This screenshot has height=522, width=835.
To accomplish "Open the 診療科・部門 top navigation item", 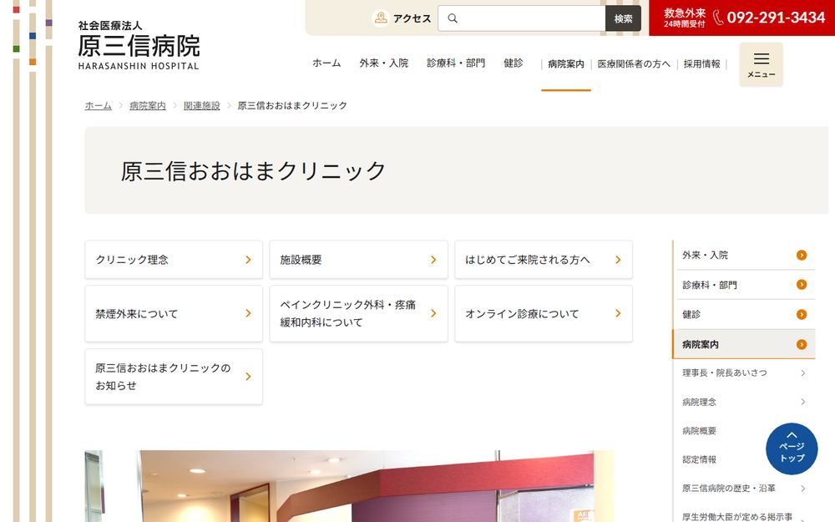I will tap(456, 63).
